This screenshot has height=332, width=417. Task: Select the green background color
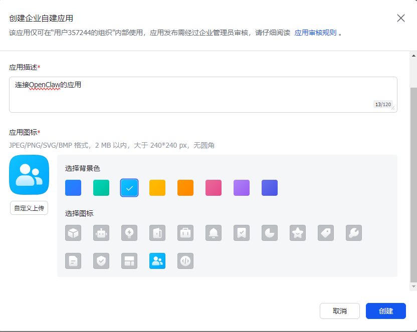[101, 188]
